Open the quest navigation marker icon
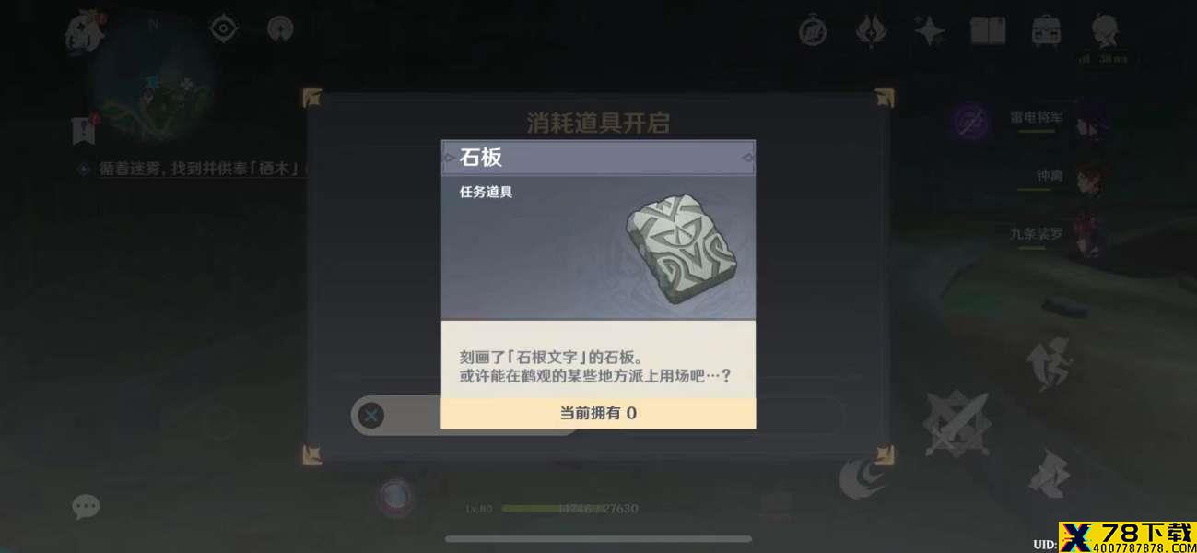Image resolution: width=1197 pixels, height=553 pixels. click(85, 130)
